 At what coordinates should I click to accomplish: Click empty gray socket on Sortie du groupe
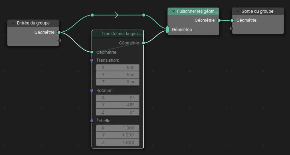coord(232,29)
